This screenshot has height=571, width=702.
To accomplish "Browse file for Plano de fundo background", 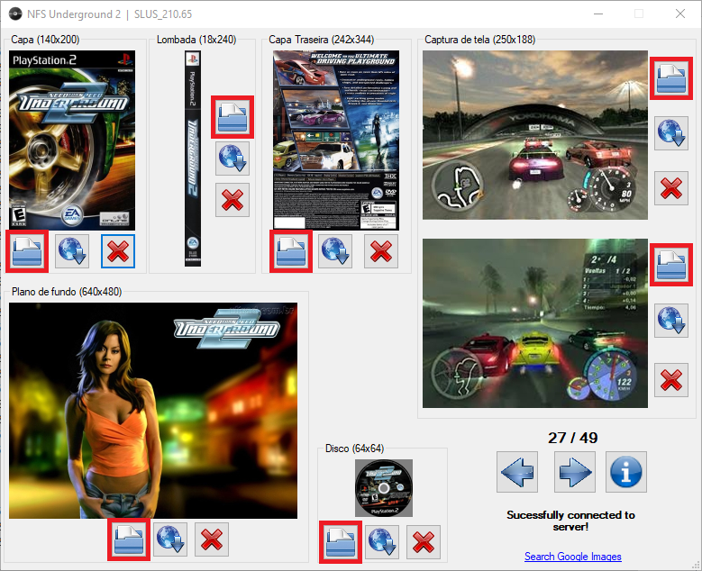I will (128, 539).
